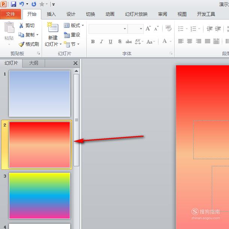Open Customize Quick Access Toolbar dropdown
The image size is (229, 229).
coord(53,5)
